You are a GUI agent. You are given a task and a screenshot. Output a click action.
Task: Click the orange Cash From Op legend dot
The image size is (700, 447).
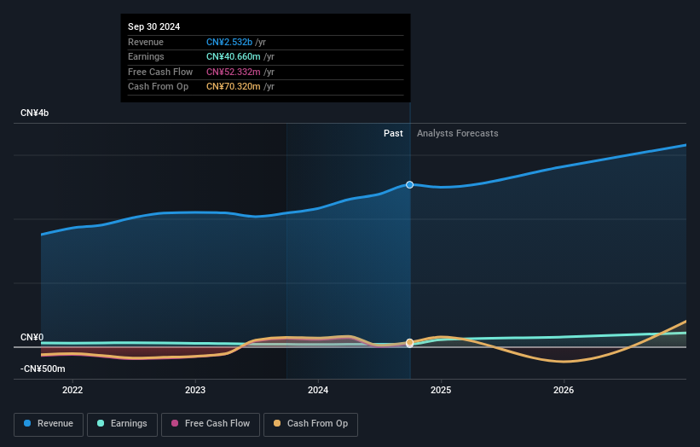[x=277, y=423]
